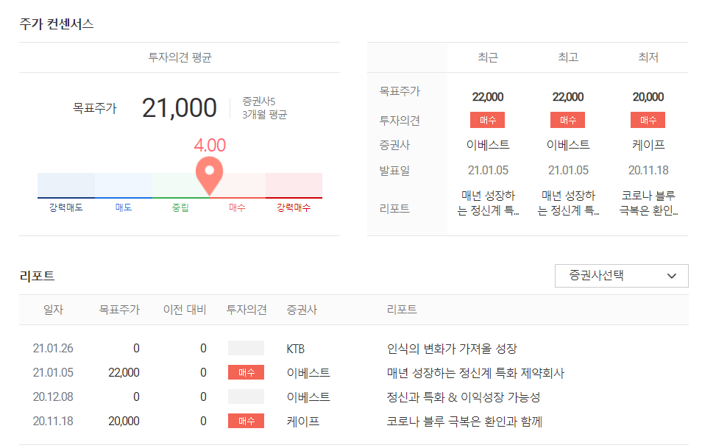Click the 최저 column header
Viewport: 702px width, 448px height.
coord(648,57)
